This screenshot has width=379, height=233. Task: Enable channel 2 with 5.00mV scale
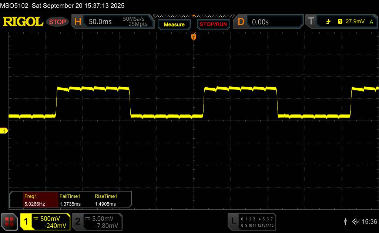pyautogui.click(x=97, y=222)
